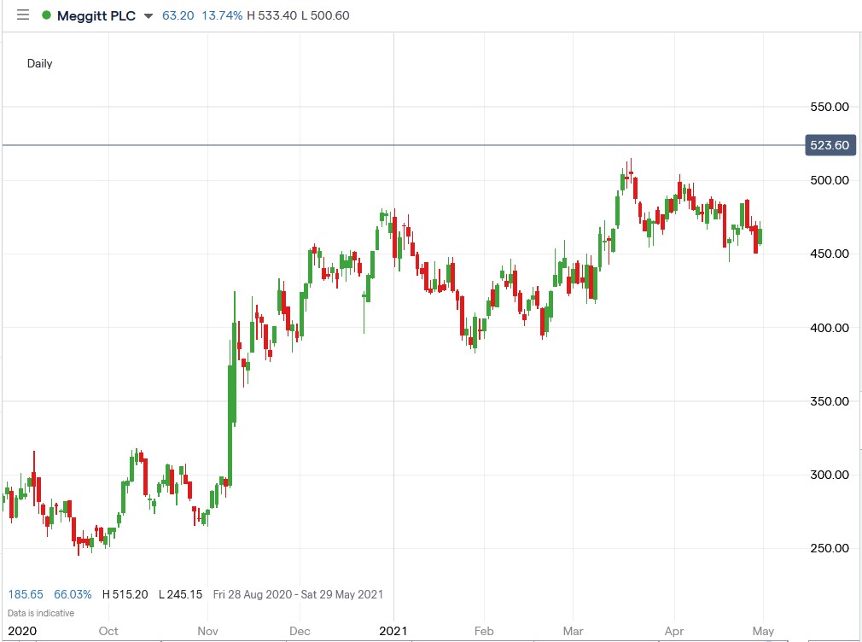Click the high value H 533.40 indicator
Screen dimensions: 862x642
271,15
